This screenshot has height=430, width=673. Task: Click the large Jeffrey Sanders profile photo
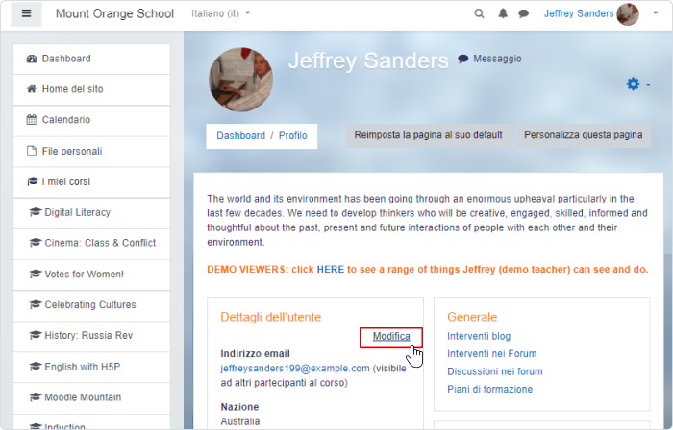240,80
